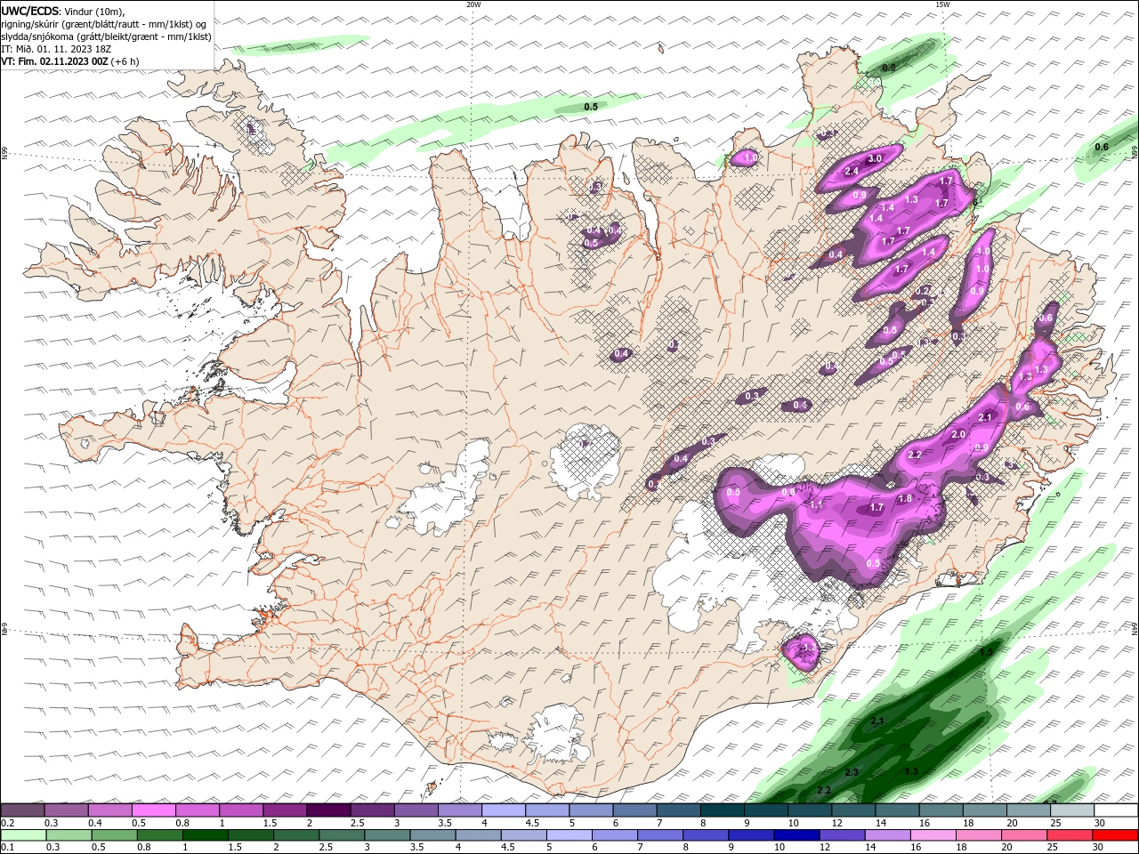Click the 20W longitude label

(x=473, y=4)
